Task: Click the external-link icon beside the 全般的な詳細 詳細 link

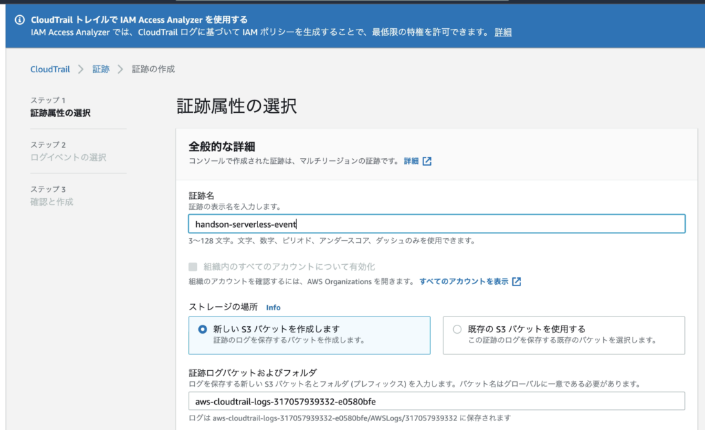Action: tap(427, 161)
